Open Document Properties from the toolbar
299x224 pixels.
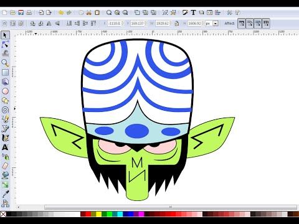pyautogui.click(x=238, y=13)
